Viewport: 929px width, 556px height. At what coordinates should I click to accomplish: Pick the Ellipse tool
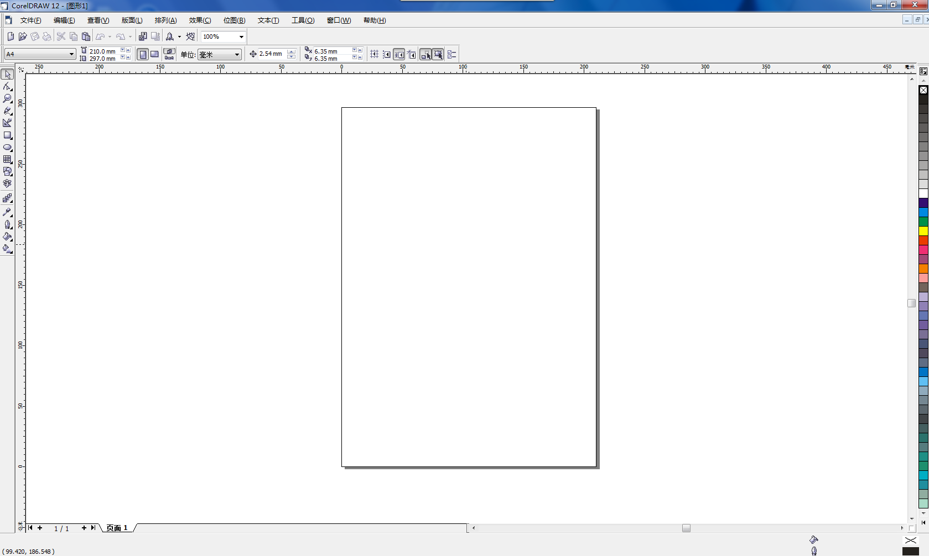[8, 148]
